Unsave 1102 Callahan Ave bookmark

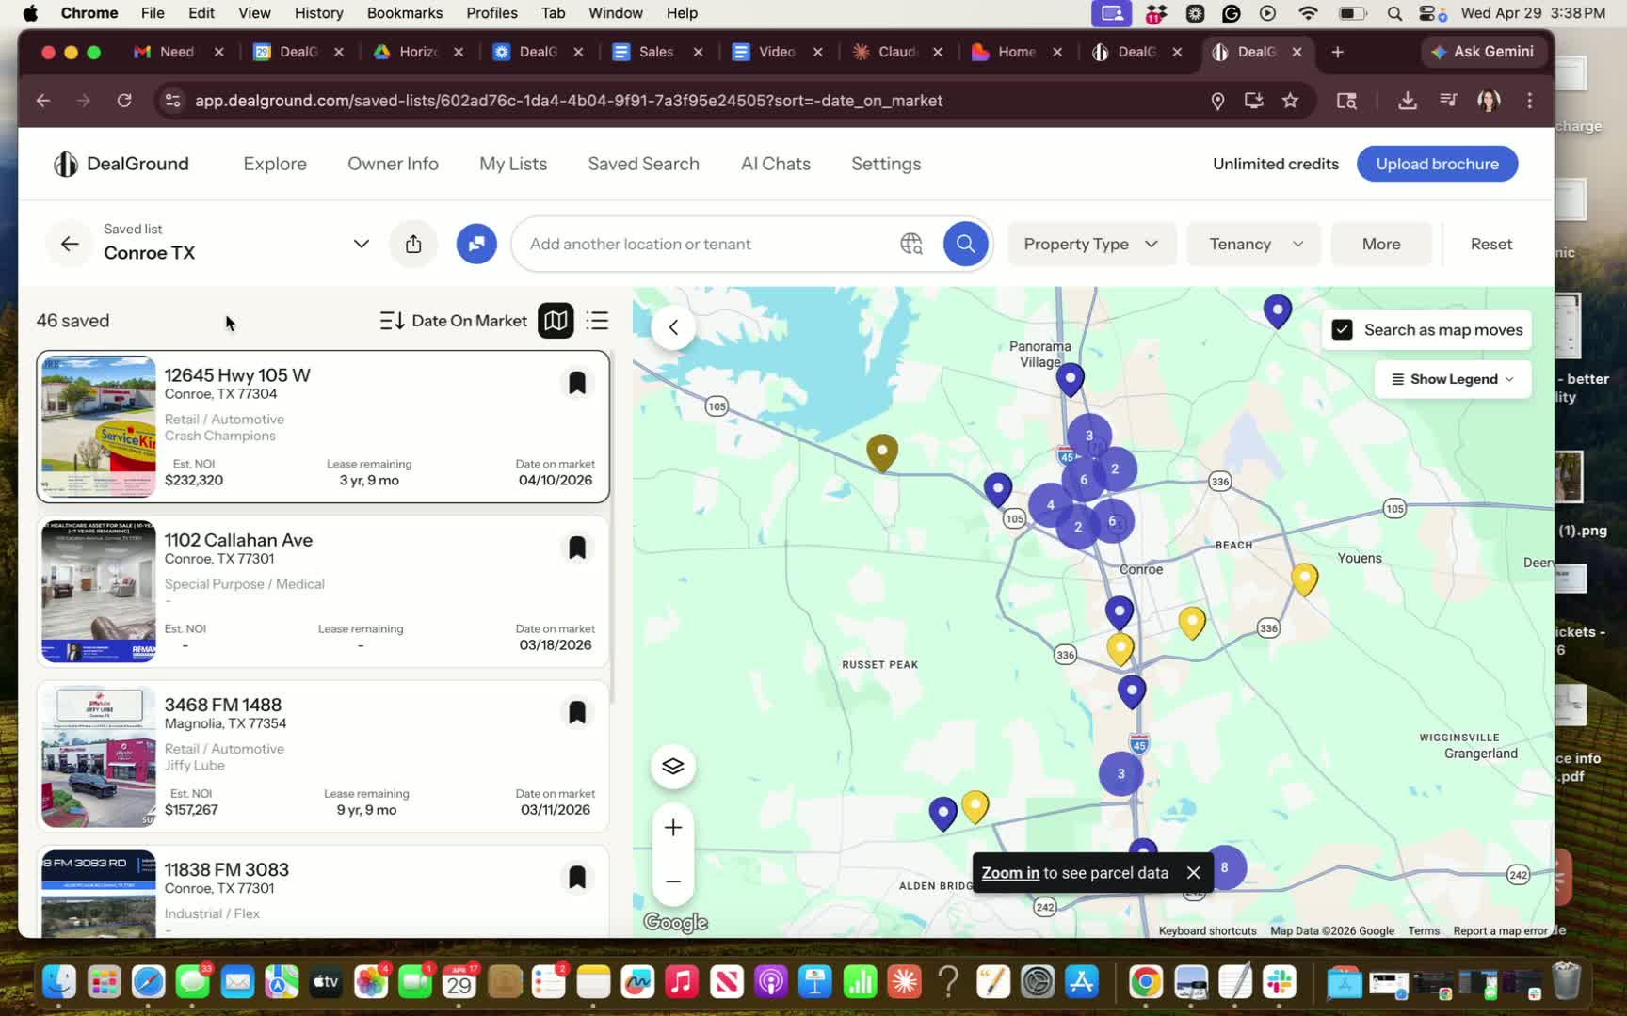(x=577, y=548)
